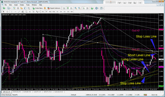Toggle Auto Scroll on the chart
The image size is (165, 97).
pyautogui.click(x=84, y=8)
